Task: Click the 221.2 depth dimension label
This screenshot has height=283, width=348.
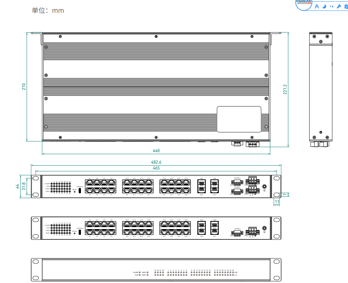Action: tap(285, 89)
